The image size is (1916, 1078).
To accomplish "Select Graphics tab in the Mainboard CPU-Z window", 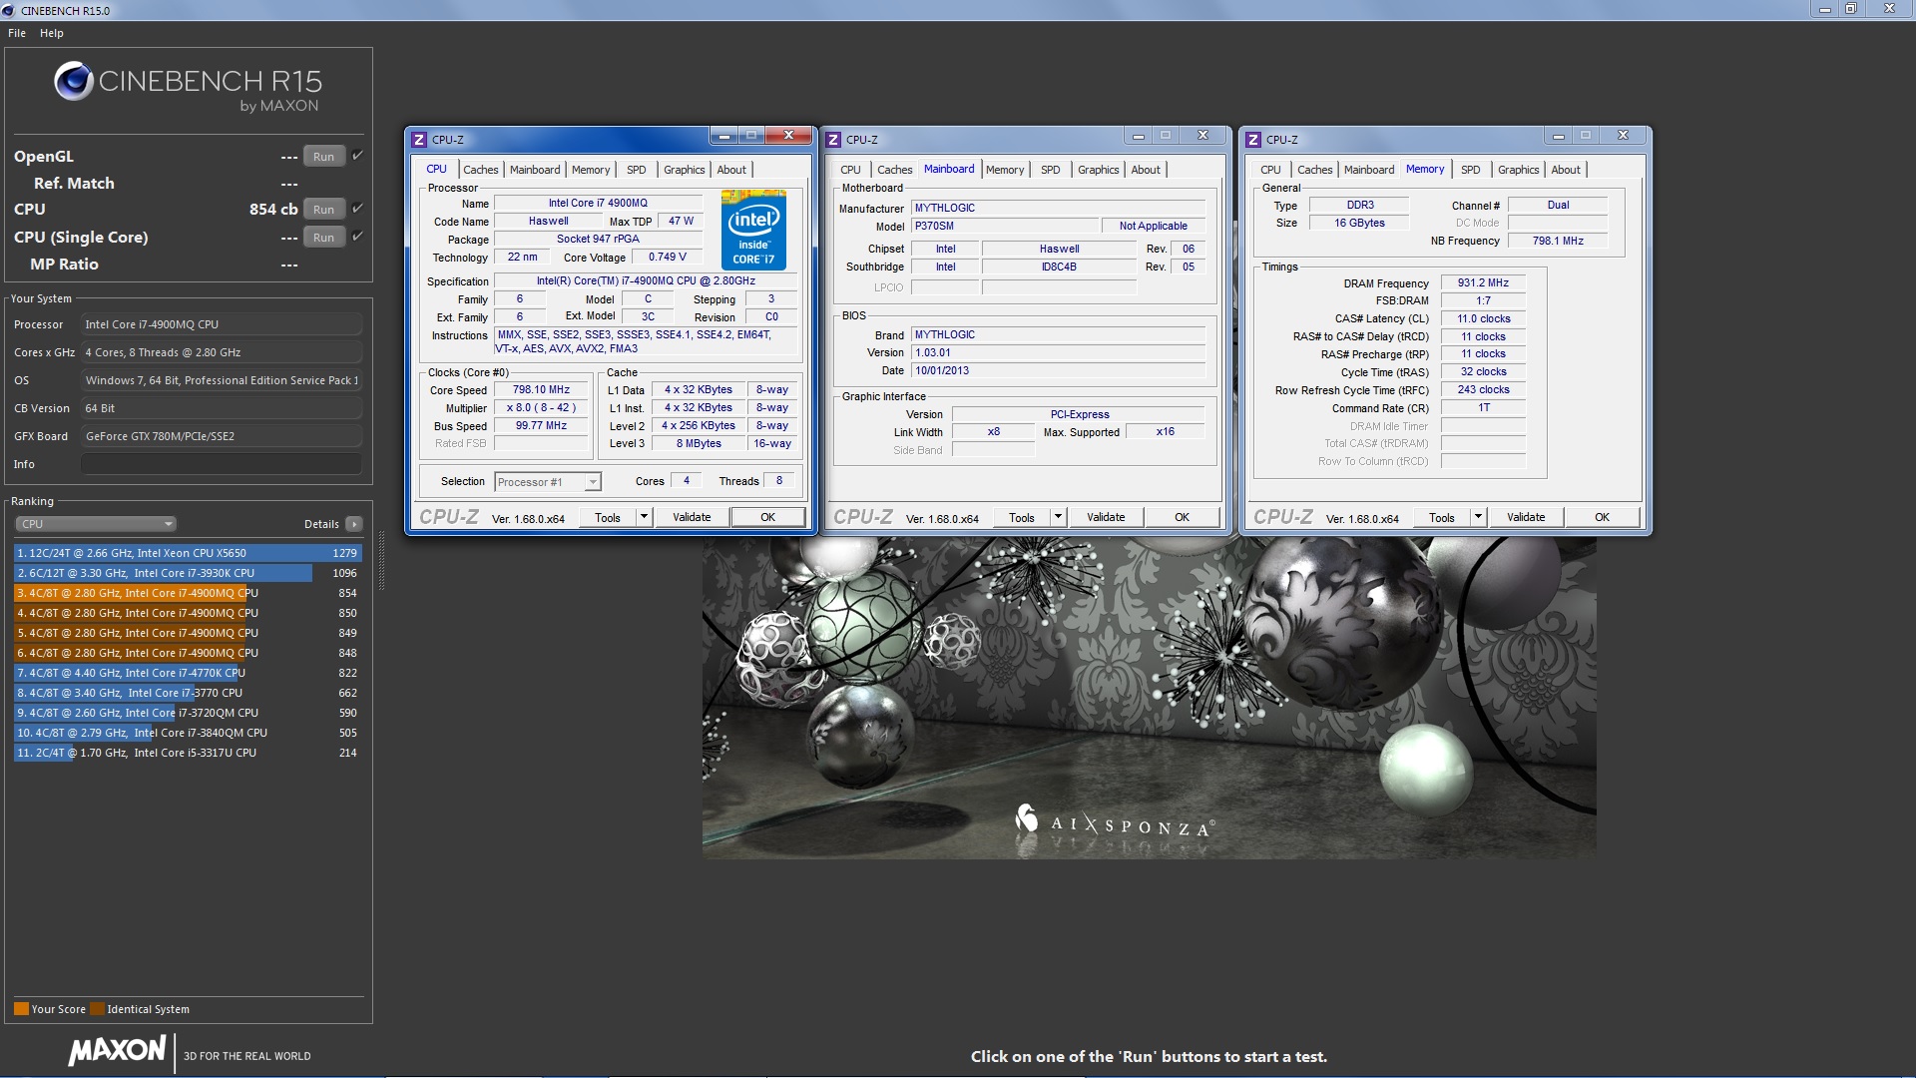I will 1098,170.
